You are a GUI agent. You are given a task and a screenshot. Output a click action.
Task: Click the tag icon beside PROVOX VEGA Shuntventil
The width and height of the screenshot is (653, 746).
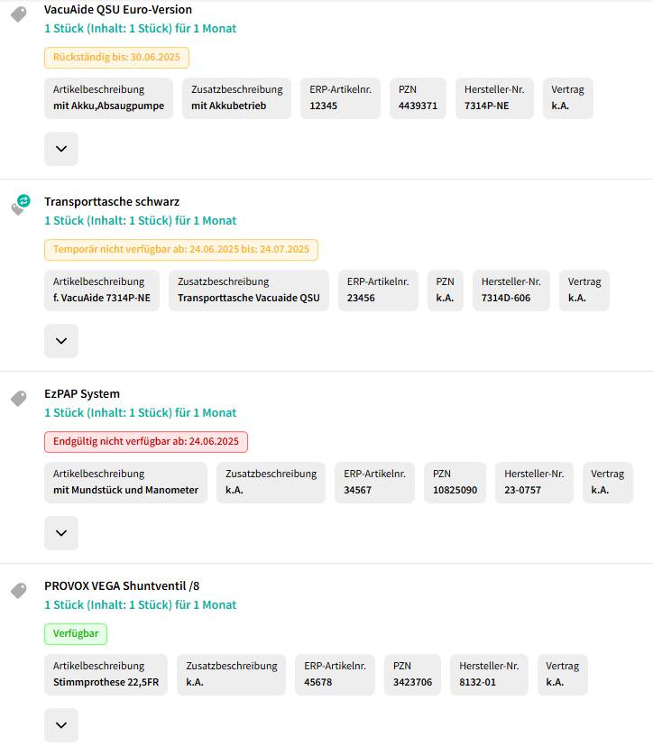[19, 590]
